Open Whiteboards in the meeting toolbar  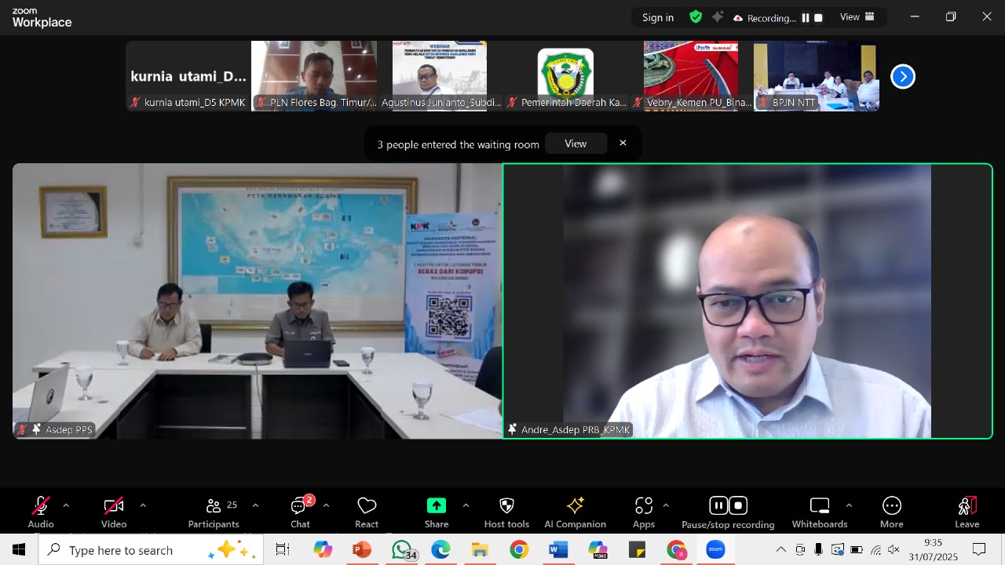[820, 512]
